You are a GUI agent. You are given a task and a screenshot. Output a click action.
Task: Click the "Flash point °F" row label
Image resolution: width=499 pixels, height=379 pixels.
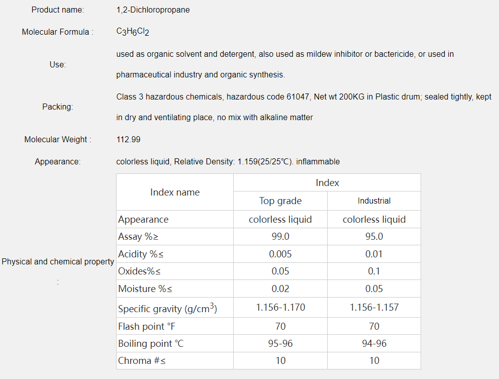[147, 327]
